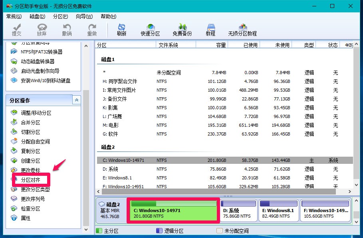Viewport: 363px width, 238px height.
Task: Click the 提交 (commit) toolbar icon
Action: [x=17, y=30]
